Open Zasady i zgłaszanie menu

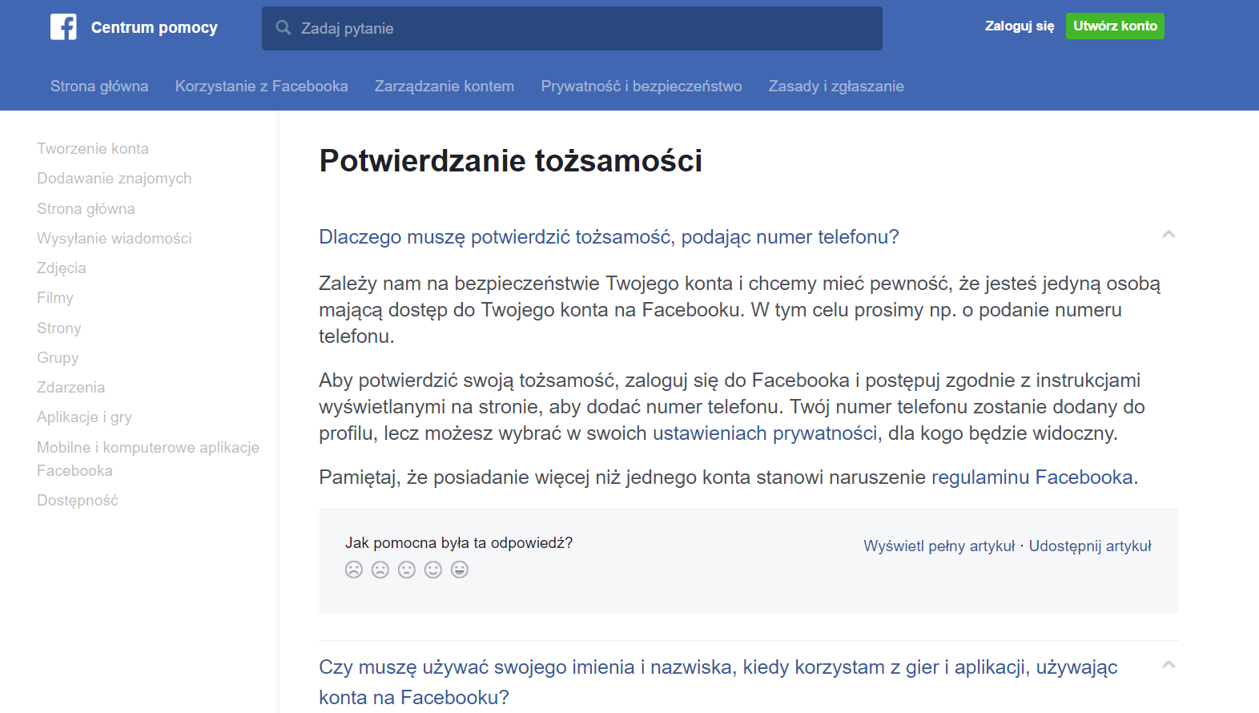836,87
